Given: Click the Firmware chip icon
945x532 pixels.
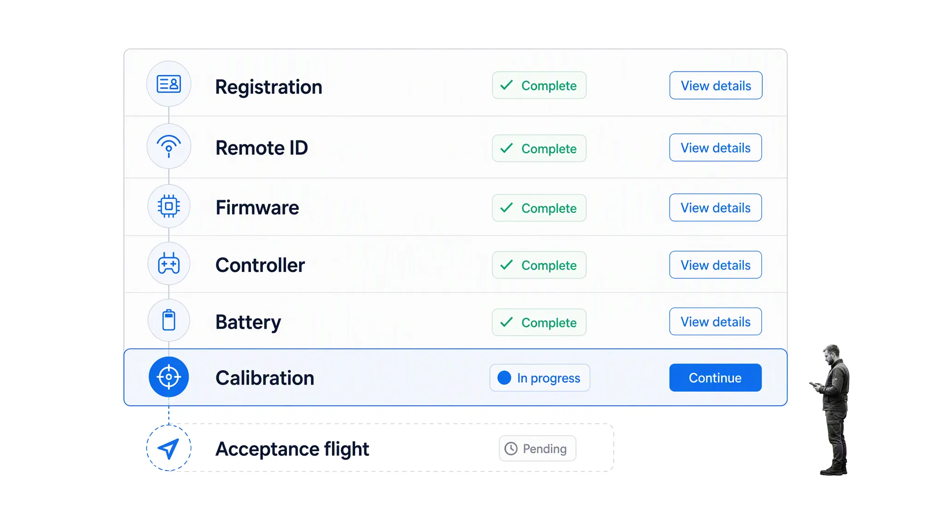Looking at the screenshot, I should click(169, 206).
